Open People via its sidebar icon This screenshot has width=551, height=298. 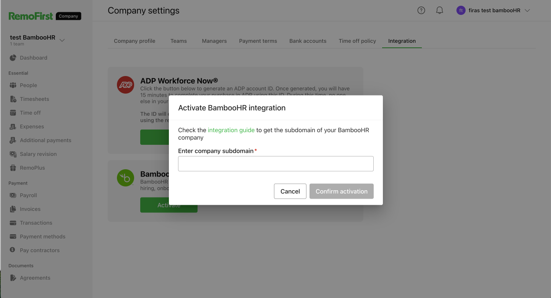(x=13, y=85)
